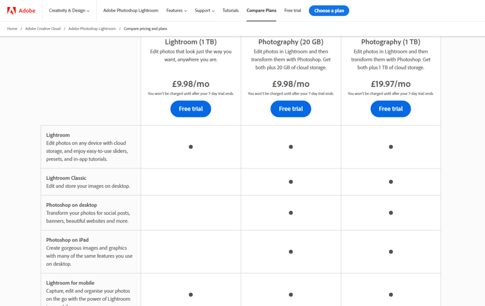Click the Lightroom Classic feature row label

point(66,178)
